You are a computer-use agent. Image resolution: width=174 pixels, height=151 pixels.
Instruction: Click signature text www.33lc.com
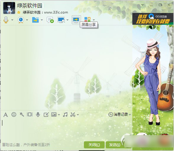(x=56, y=12)
